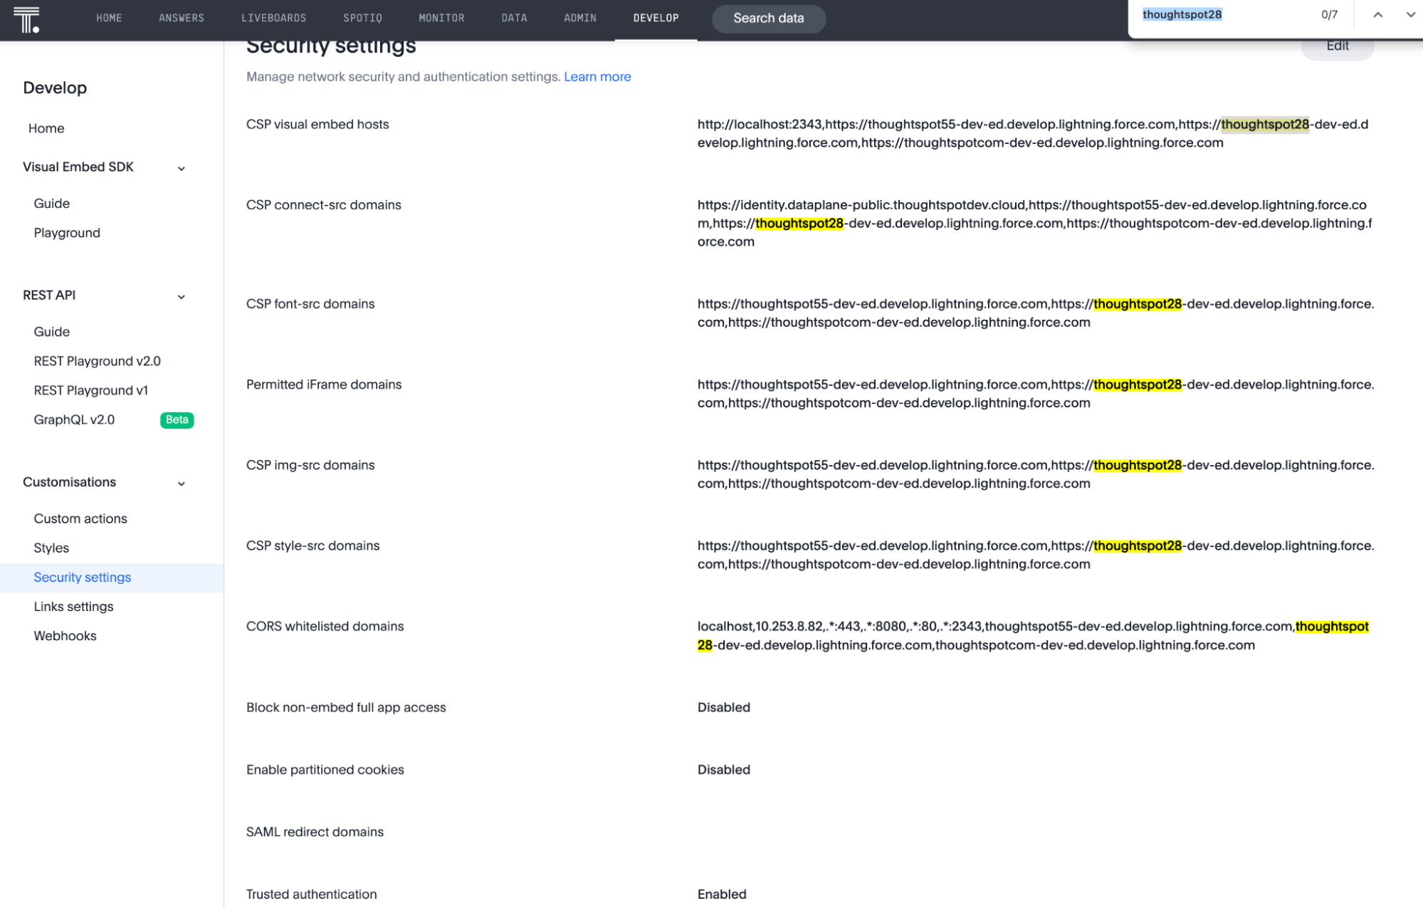1423x908 pixels.
Task: Click the Edit button for security settings
Action: (x=1337, y=45)
